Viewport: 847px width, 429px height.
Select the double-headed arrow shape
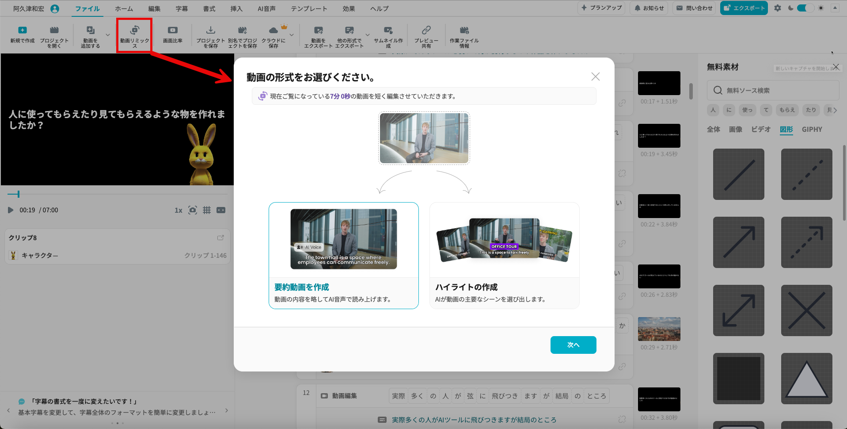[x=738, y=310]
